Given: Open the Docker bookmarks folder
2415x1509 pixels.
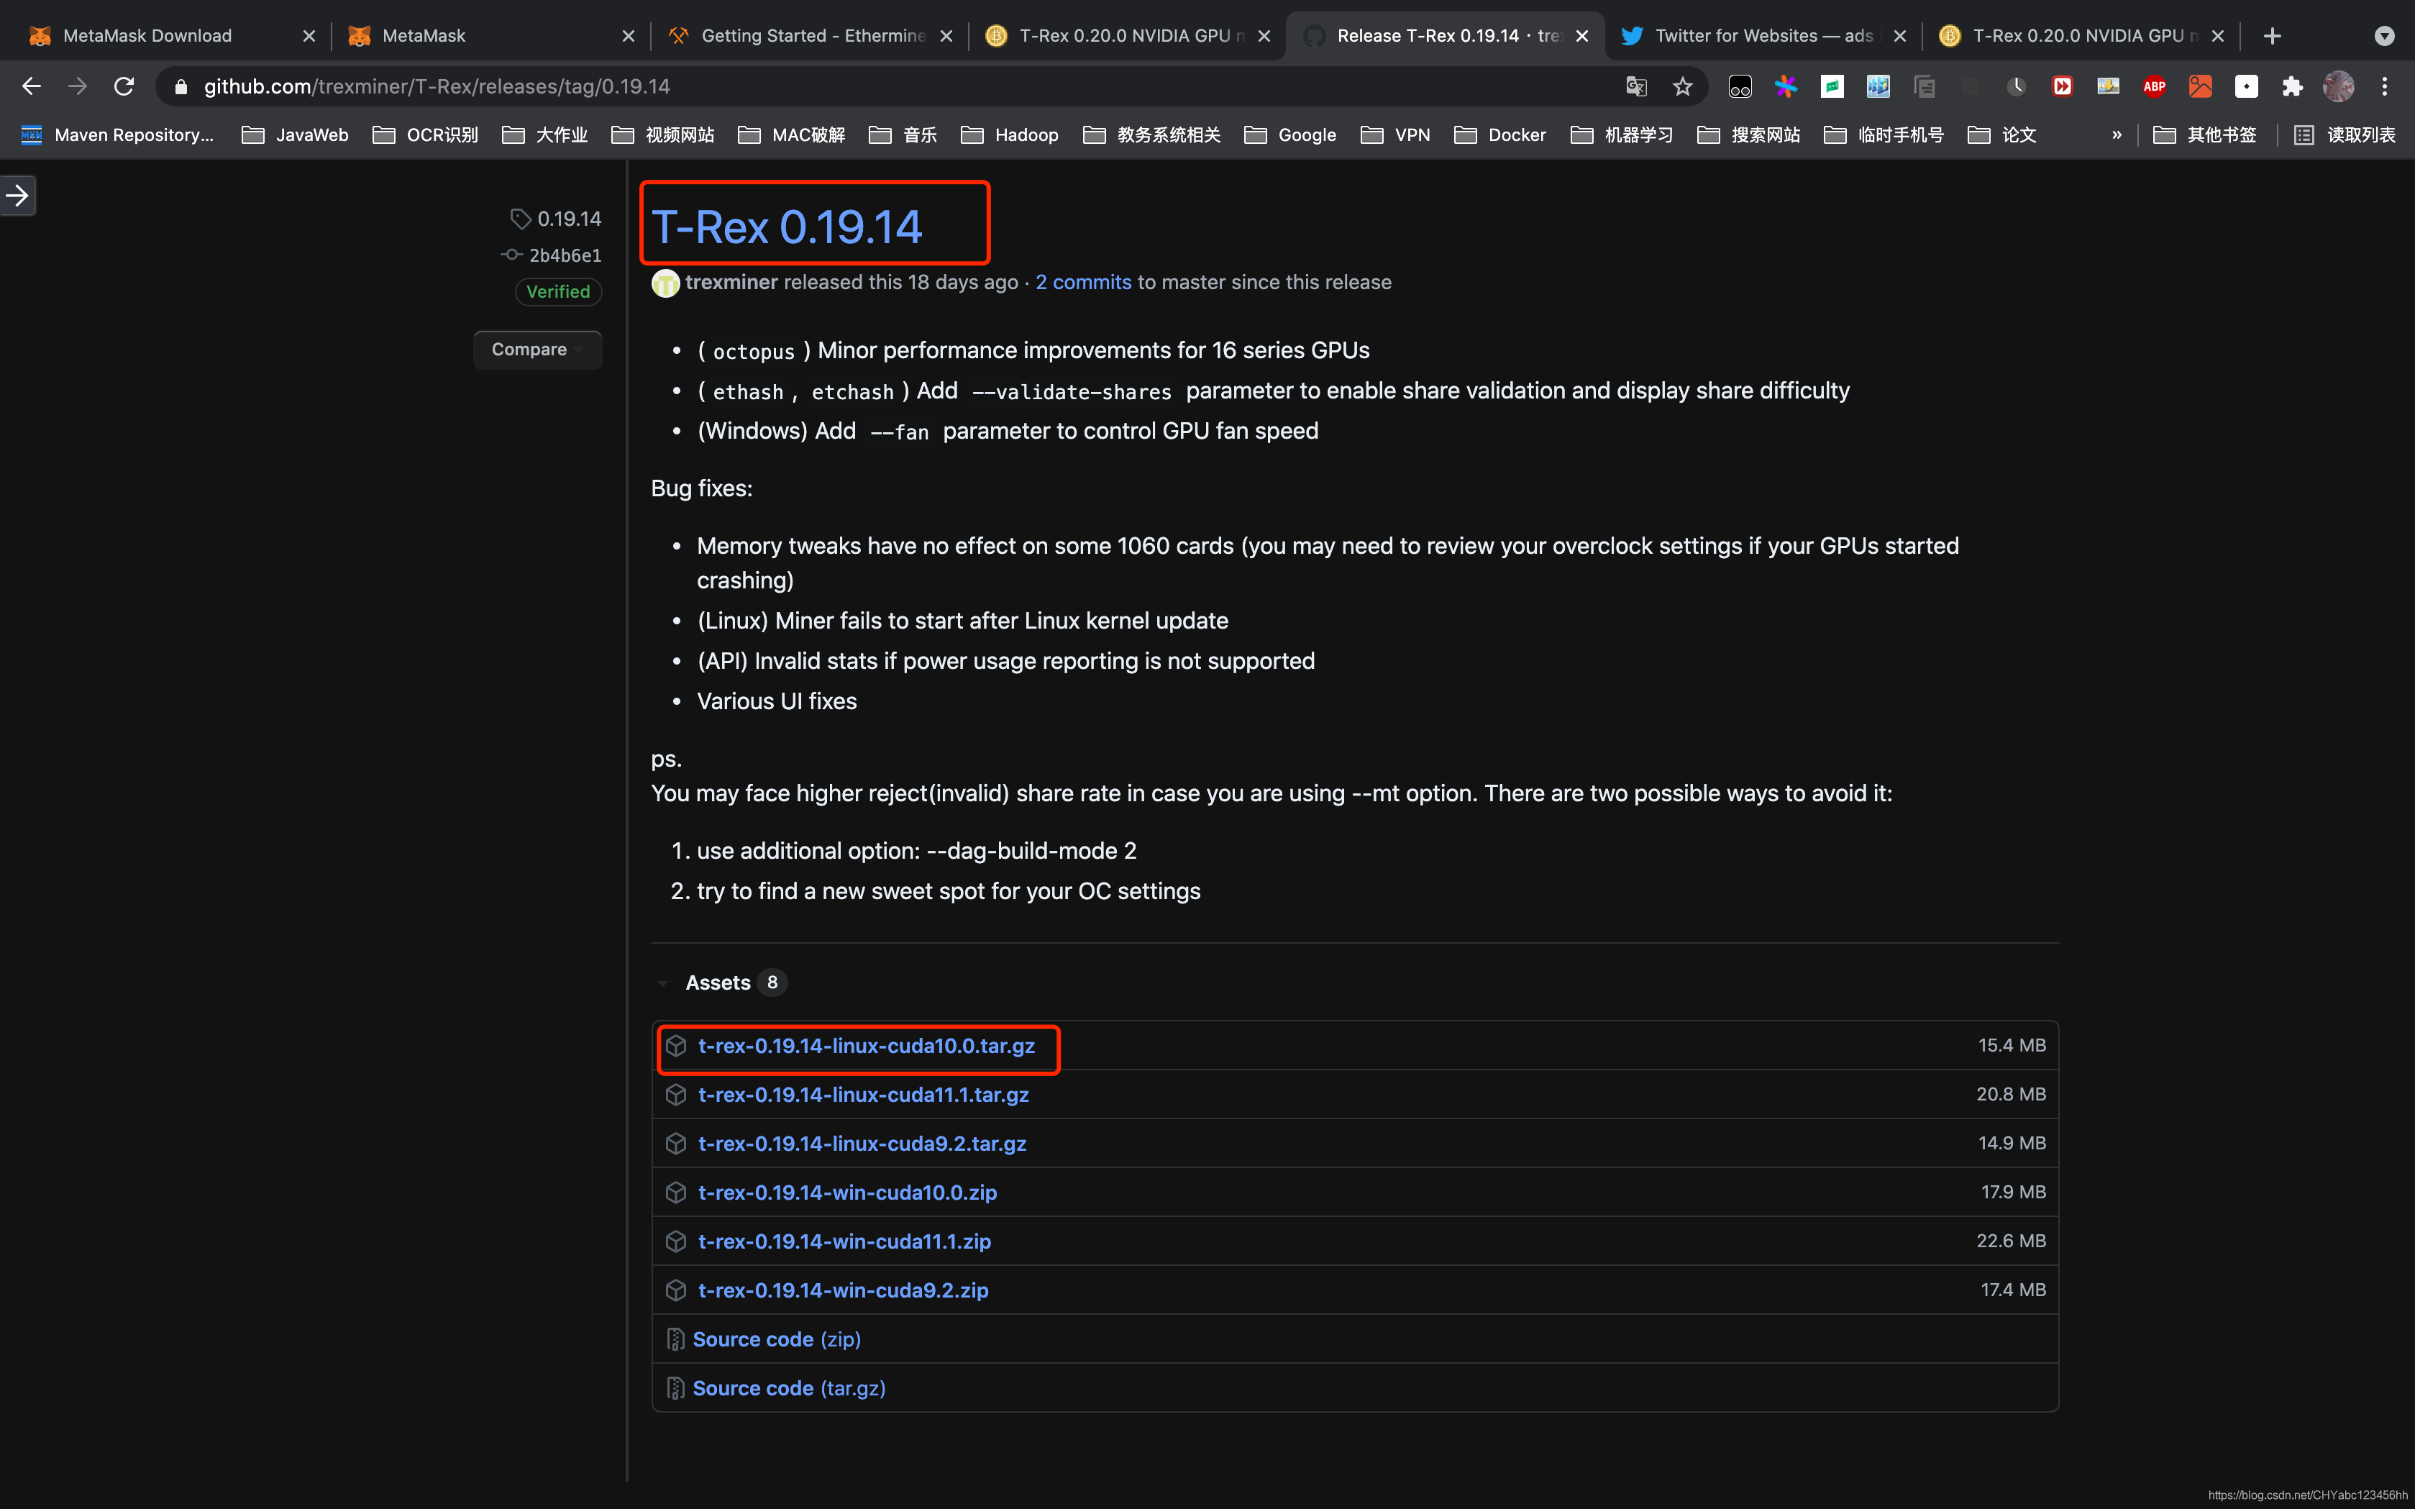Looking at the screenshot, I should 1500,135.
